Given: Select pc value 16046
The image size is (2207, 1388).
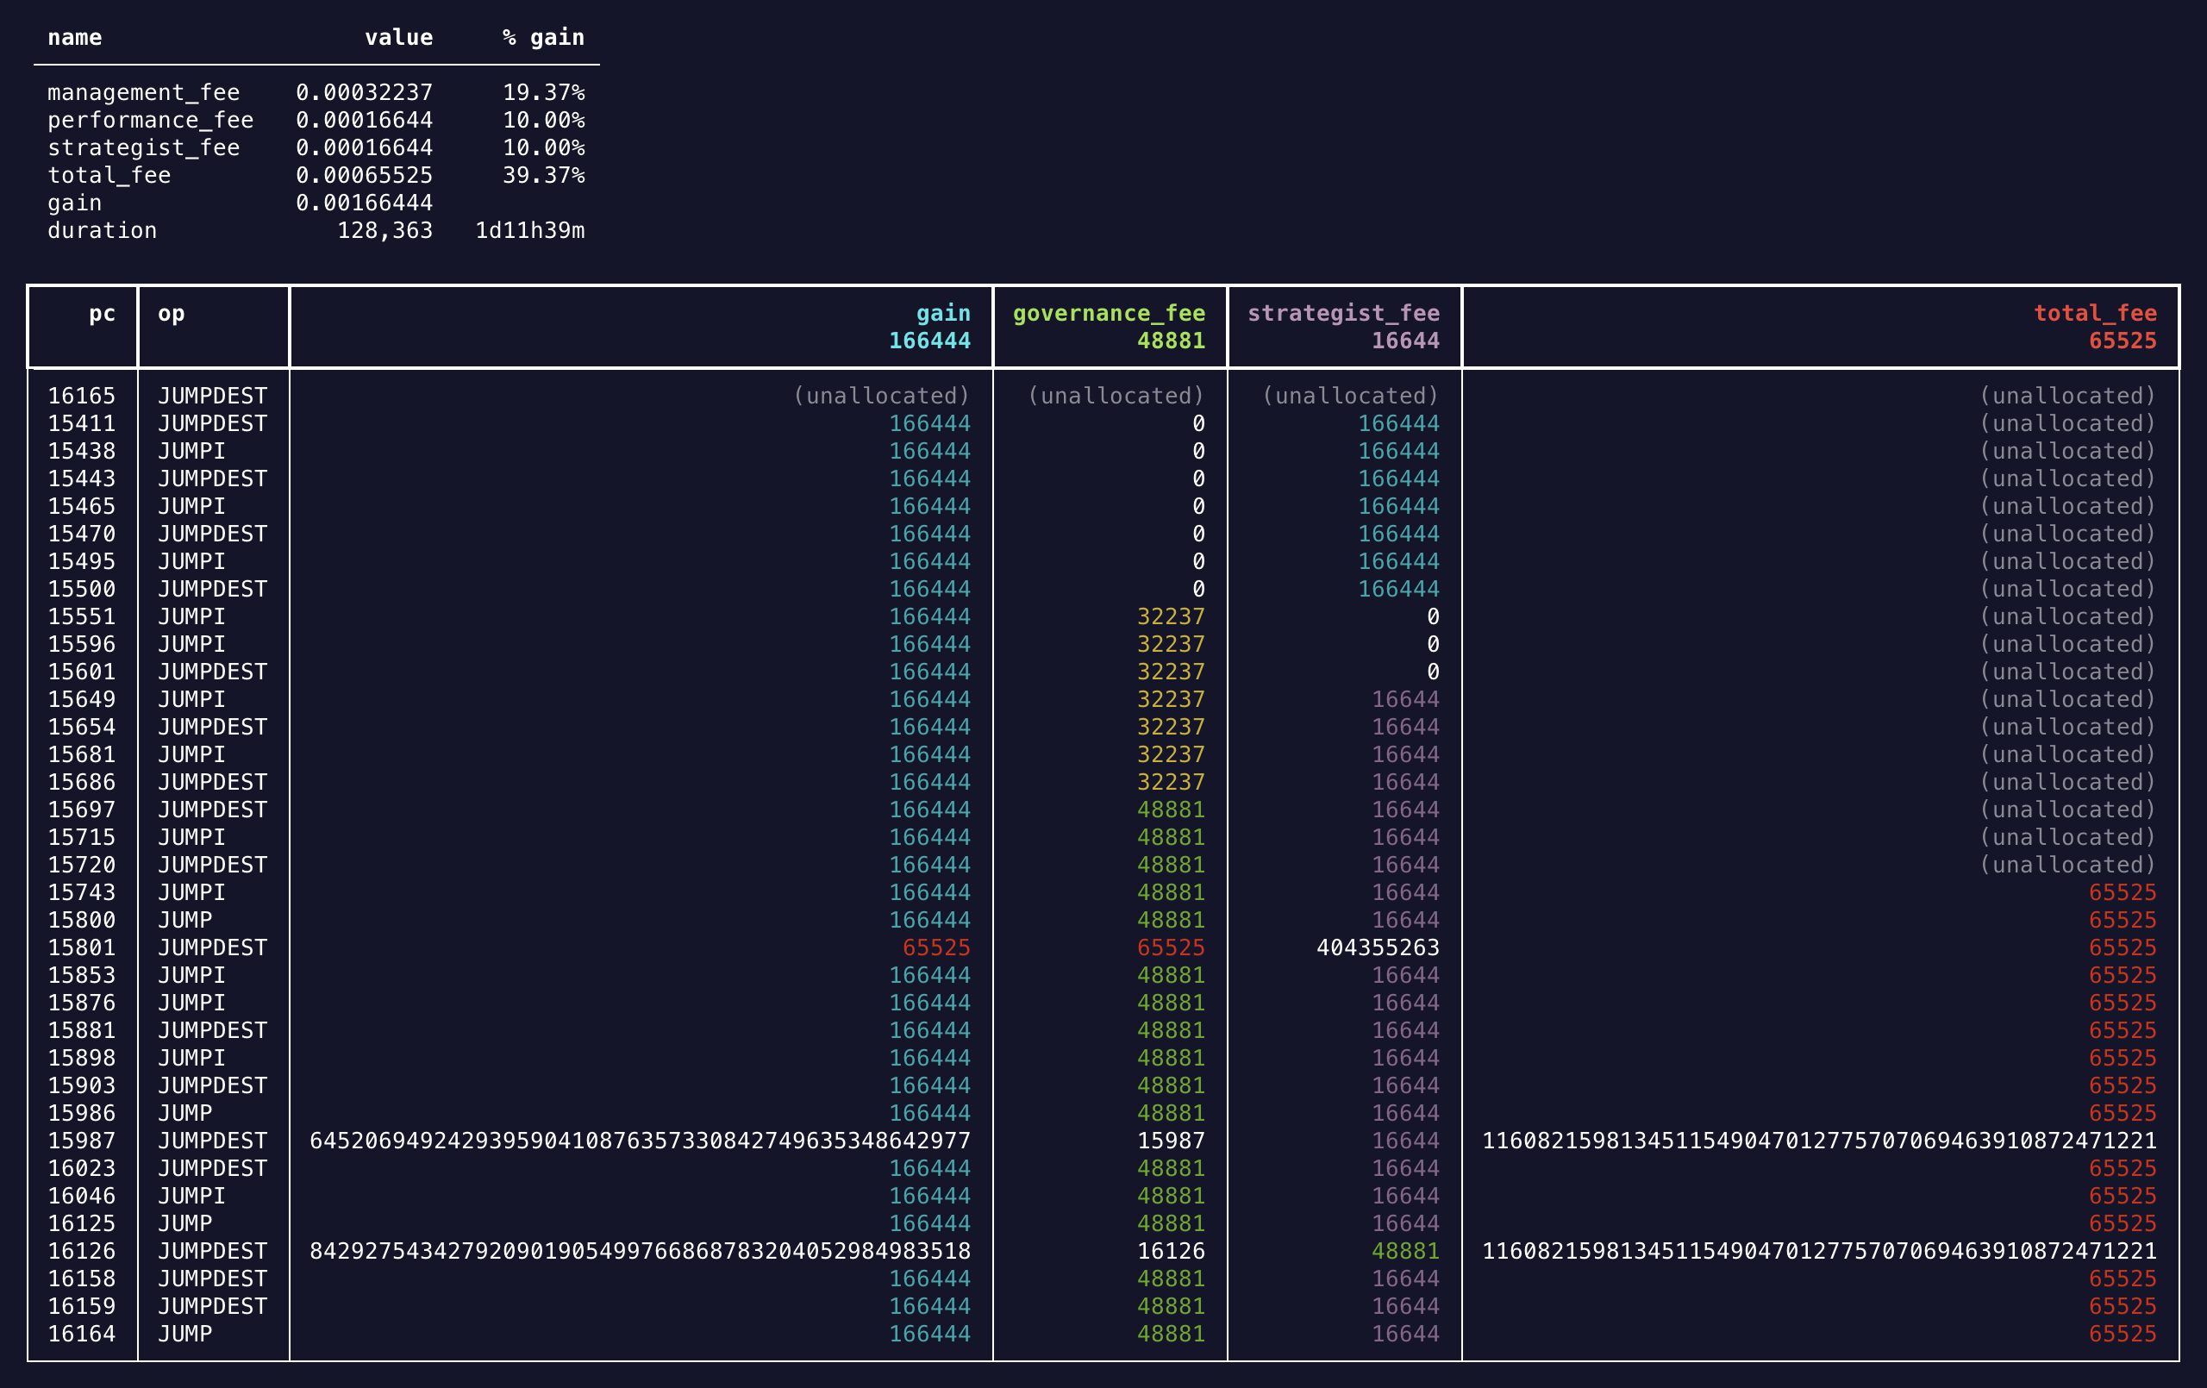Looking at the screenshot, I should point(82,1197).
